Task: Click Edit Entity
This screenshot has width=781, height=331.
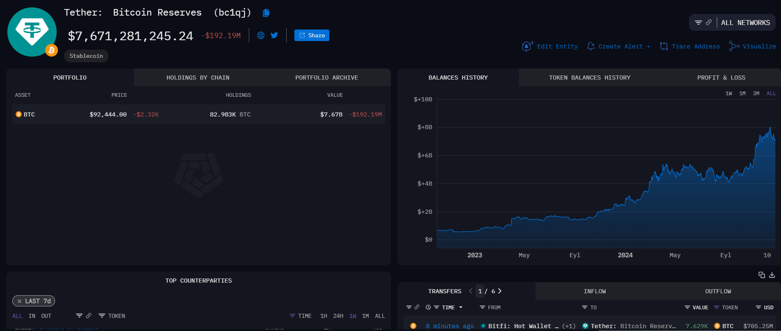Action: pos(550,46)
